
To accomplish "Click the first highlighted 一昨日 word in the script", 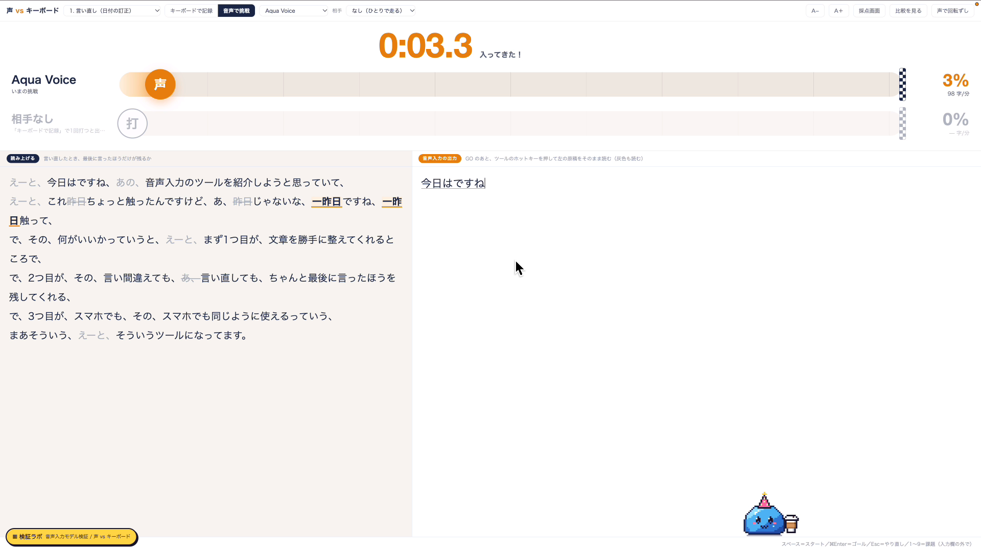I will [326, 202].
